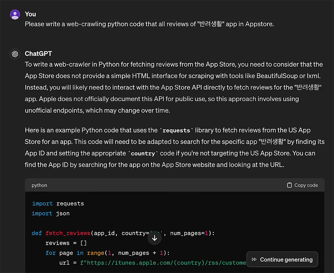The height and width of the screenshot is (273, 334).
Task: Click the 'import json' code line
Action: 51,213
